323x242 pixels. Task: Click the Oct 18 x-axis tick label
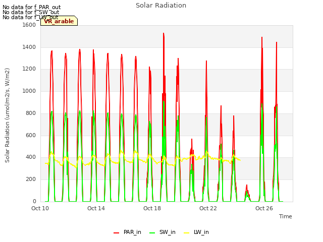tap(152, 208)
